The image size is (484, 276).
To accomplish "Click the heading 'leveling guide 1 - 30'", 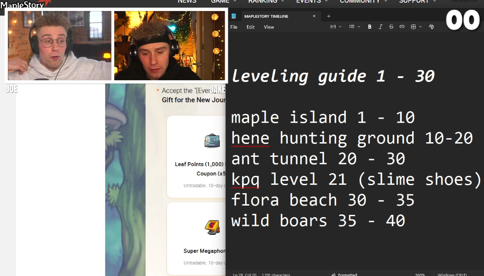I will (x=333, y=76).
